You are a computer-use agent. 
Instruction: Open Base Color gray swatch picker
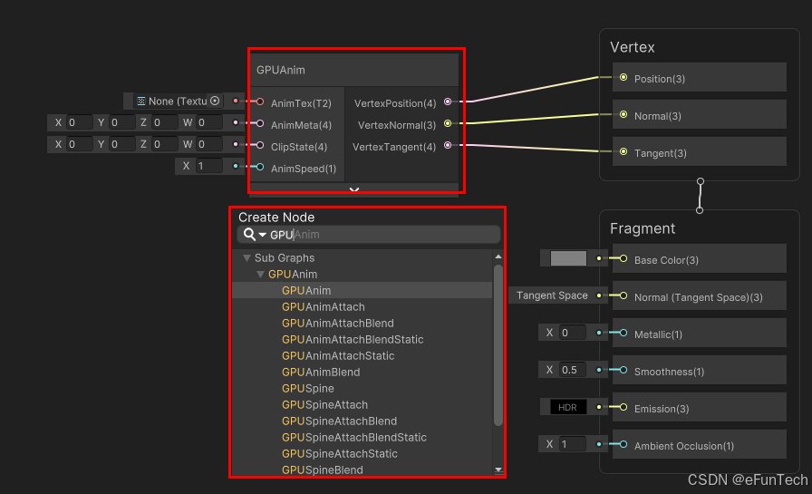[568, 258]
